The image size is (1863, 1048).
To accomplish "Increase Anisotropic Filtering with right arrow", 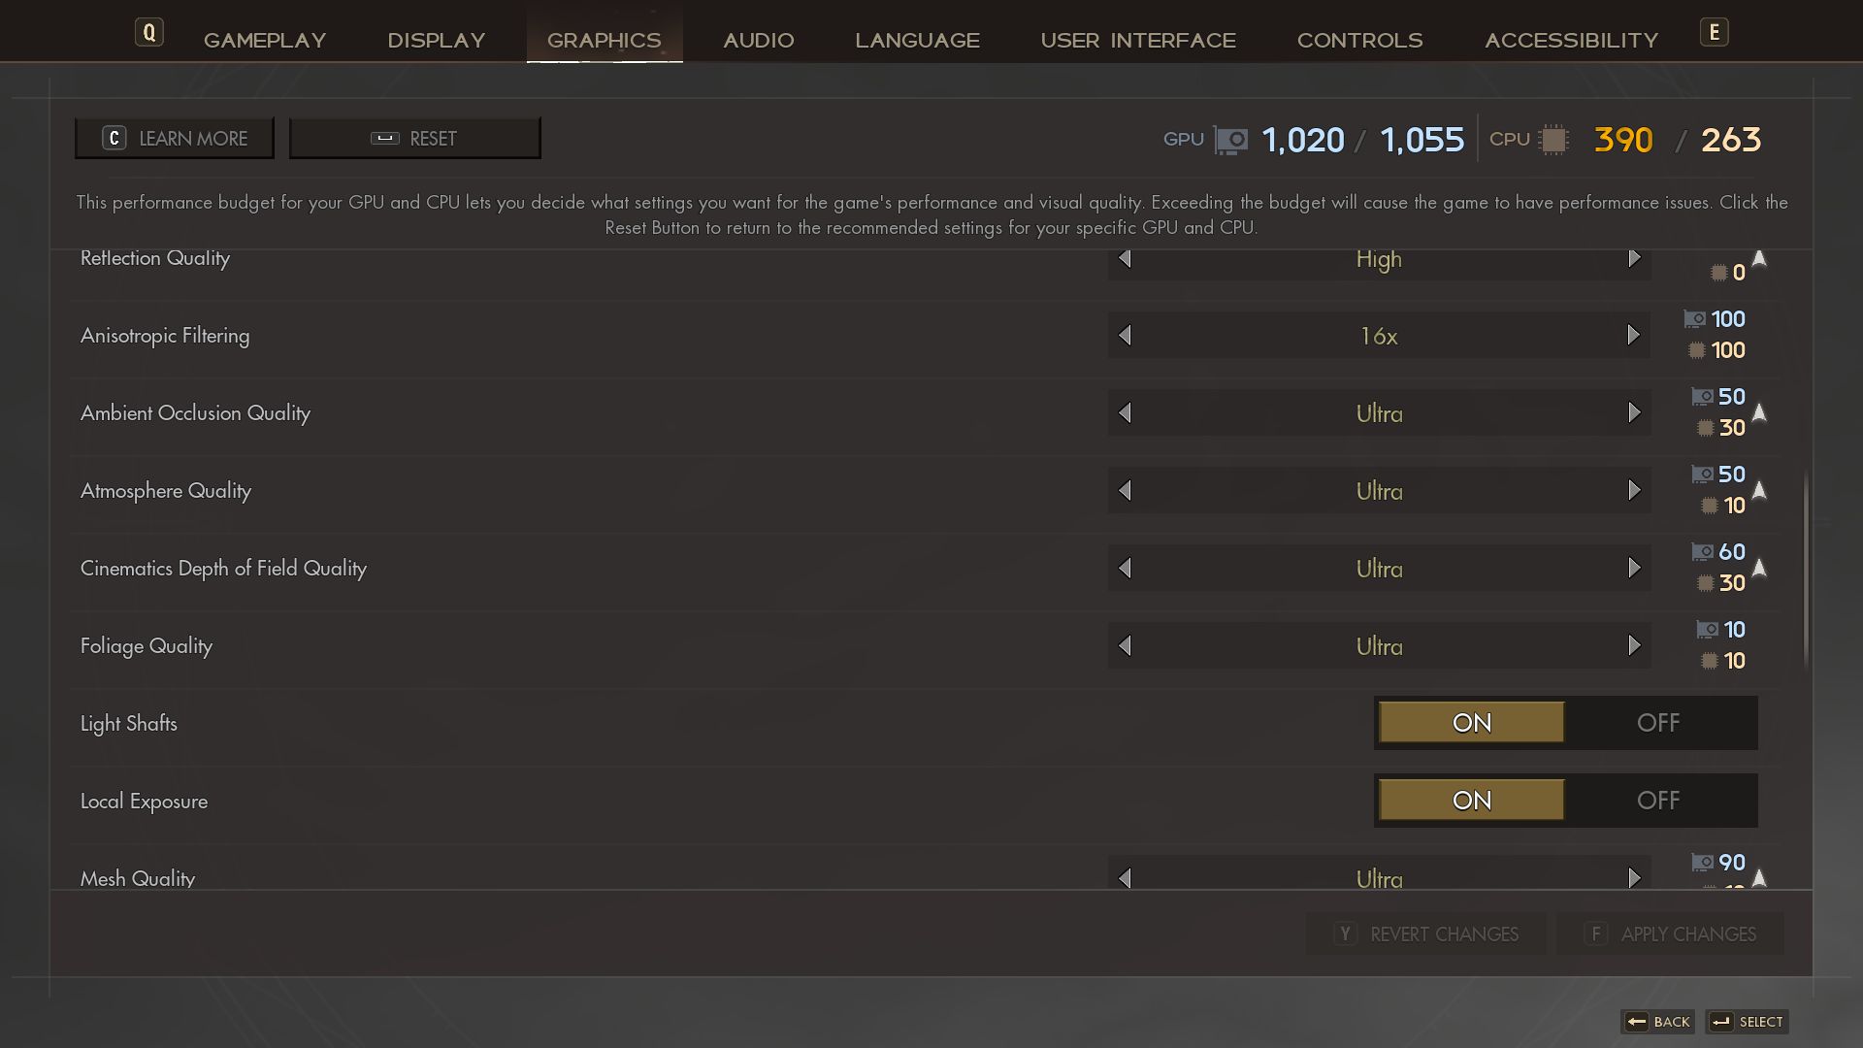I will coord(1633,336).
